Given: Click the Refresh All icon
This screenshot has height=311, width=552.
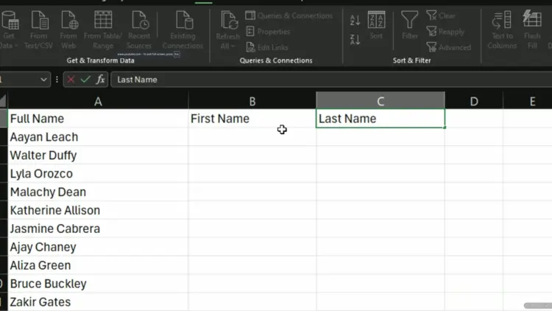Looking at the screenshot, I should coord(228,21).
